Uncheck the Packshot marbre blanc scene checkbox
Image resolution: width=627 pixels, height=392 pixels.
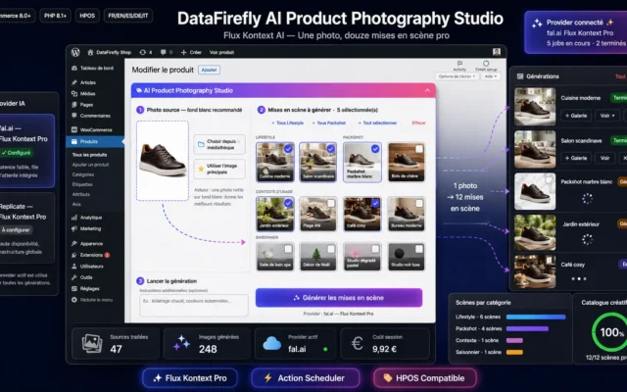(375, 149)
